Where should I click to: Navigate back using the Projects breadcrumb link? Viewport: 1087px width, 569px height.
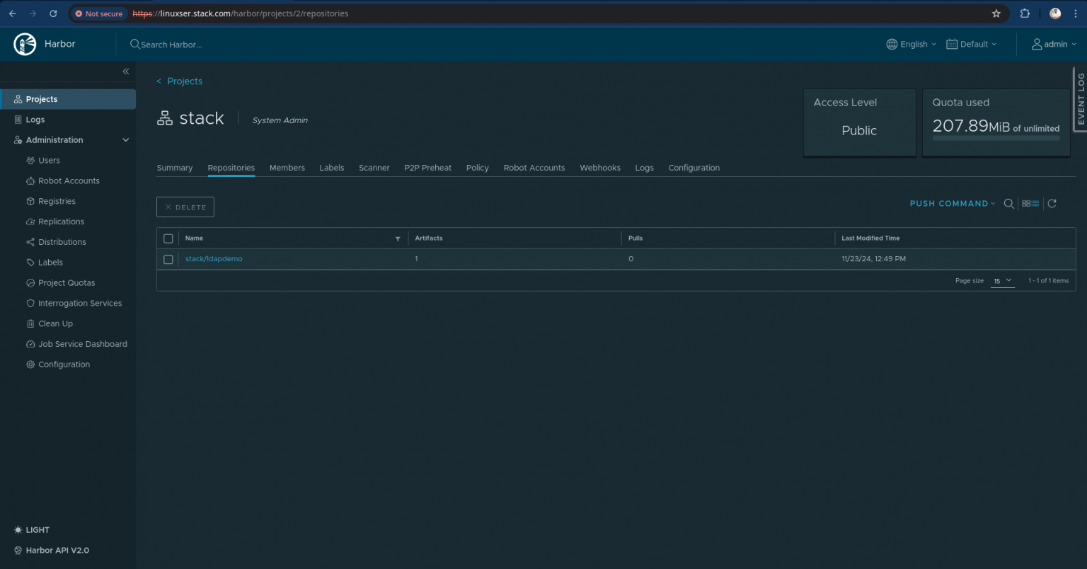[x=184, y=81]
